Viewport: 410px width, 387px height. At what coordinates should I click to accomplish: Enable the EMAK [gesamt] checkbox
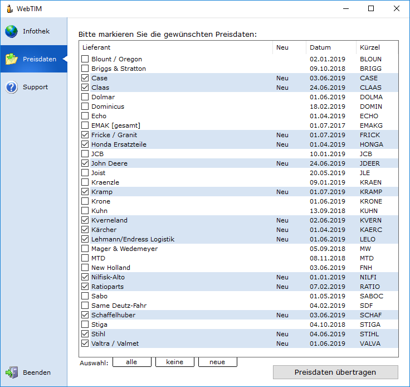(x=85, y=125)
